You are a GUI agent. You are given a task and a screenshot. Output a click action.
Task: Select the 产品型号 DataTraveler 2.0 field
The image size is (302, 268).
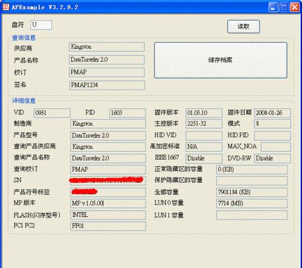(x=108, y=136)
